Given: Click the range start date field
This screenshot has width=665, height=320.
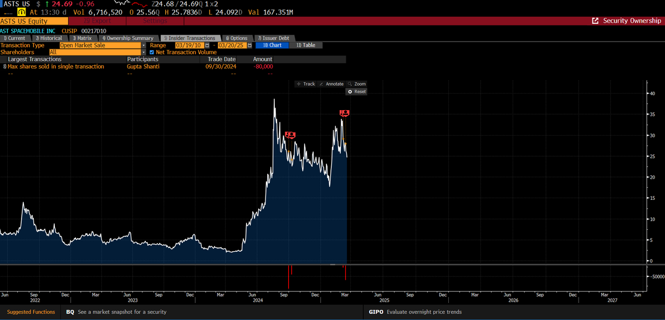Looking at the screenshot, I should click(x=190, y=45).
